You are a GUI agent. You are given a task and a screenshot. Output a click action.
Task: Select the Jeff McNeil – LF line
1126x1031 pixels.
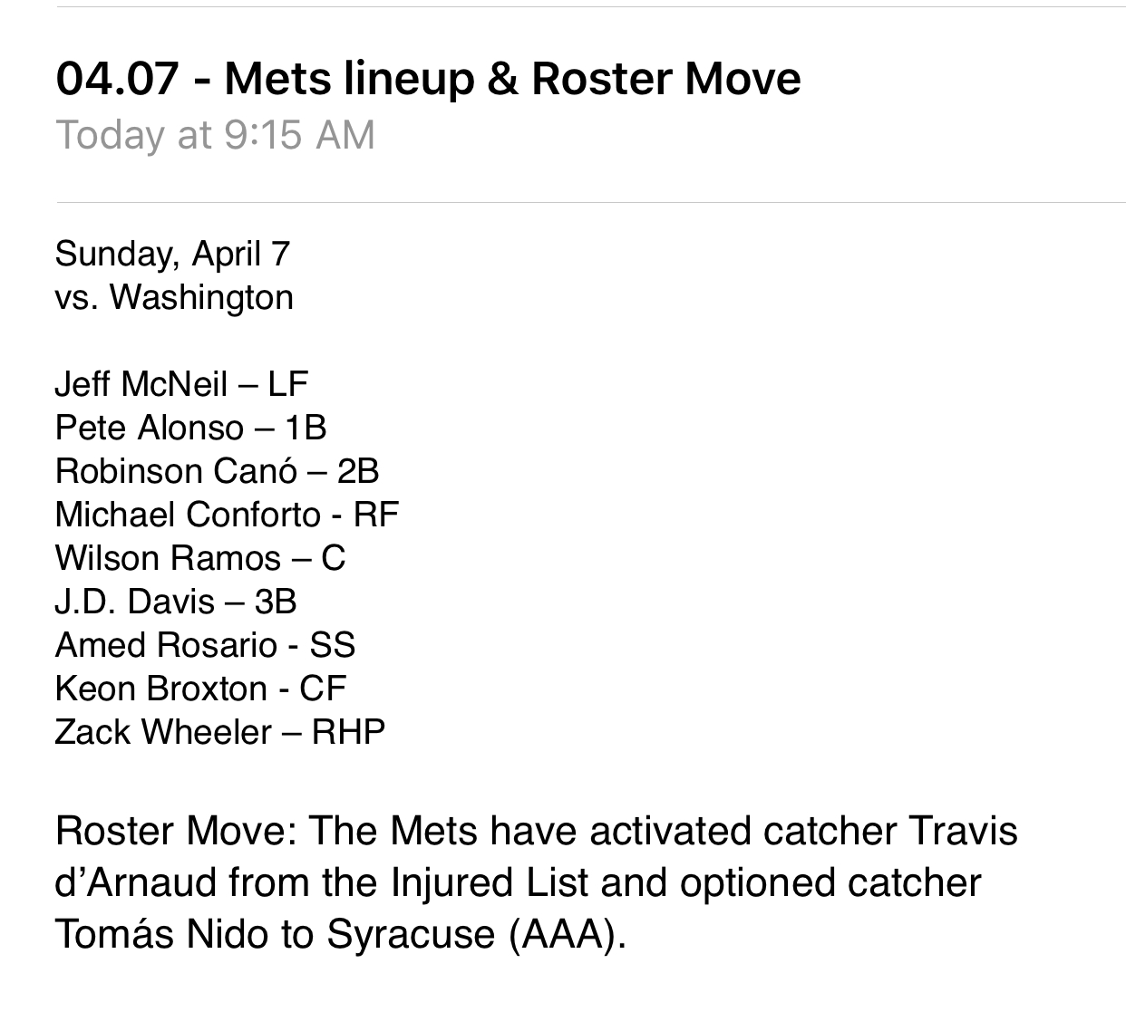click(x=181, y=384)
